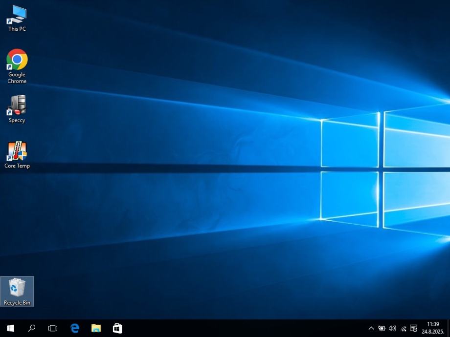Select the Google Chrome desktop shortcut
This screenshot has height=337, width=450.
click(x=17, y=60)
